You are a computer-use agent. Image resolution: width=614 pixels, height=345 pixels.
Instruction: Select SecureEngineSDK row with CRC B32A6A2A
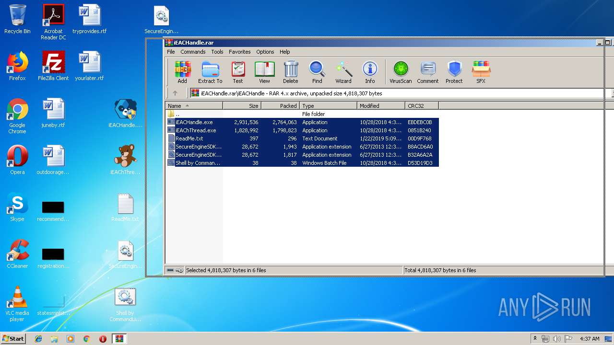[x=302, y=155]
